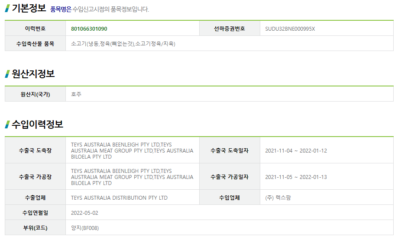The image size is (398, 239).
Task: Click the 부위(코드) label cell
Action: click(x=35, y=228)
